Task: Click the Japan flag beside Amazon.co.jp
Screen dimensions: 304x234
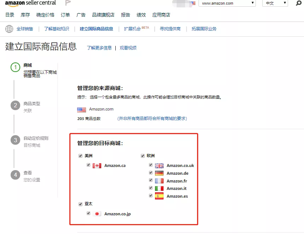Action: 97,214
